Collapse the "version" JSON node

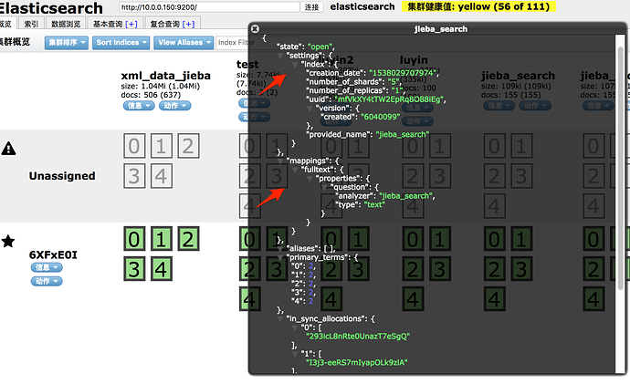coord(310,109)
